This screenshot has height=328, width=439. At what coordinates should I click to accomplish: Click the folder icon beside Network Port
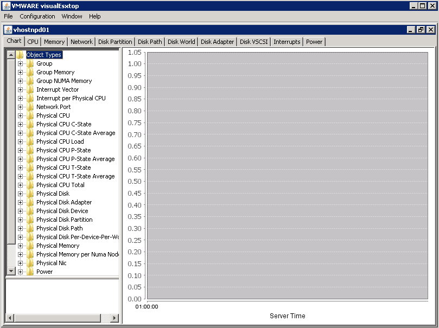point(30,107)
